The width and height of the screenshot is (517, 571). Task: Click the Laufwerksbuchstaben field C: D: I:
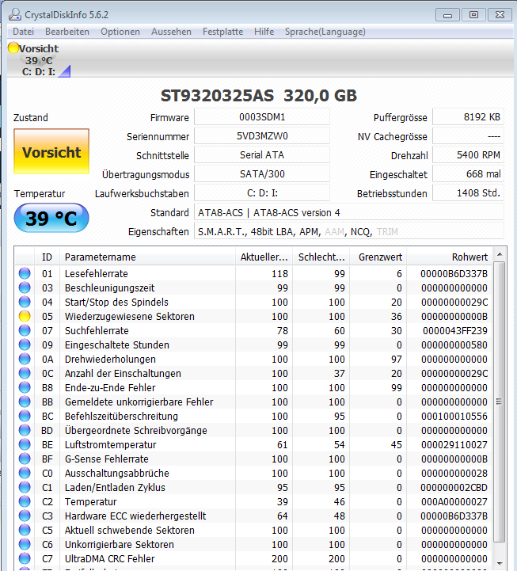coord(262,193)
